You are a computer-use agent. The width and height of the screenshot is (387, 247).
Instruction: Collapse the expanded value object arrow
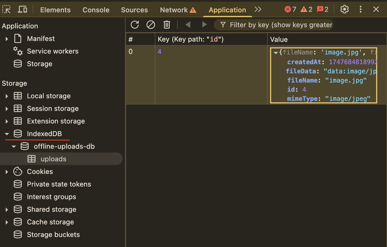click(276, 53)
